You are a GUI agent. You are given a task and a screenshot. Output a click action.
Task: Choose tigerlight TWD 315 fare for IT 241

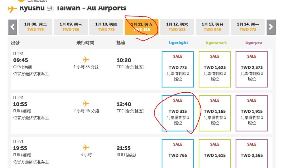(x=178, y=113)
